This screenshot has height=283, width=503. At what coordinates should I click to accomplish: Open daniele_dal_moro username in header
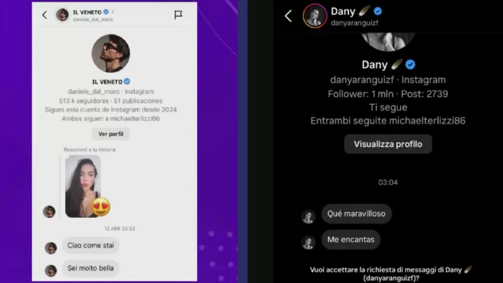coord(93,20)
